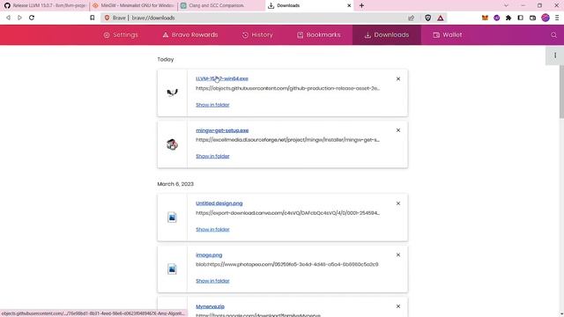The height and width of the screenshot is (317, 564).
Task: Click the photopea.com blob URL text
Action: pyautogui.click(x=287, y=264)
